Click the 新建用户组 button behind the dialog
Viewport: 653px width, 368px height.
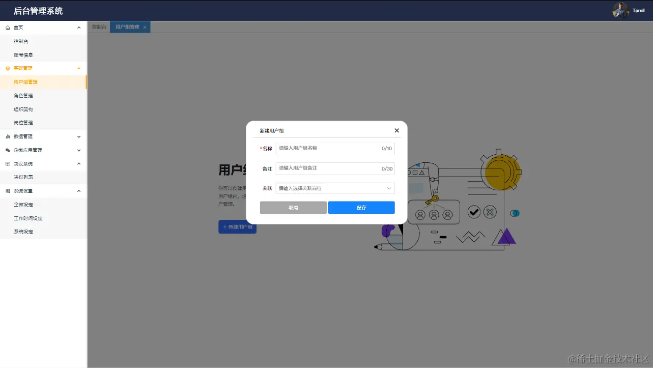(x=237, y=227)
